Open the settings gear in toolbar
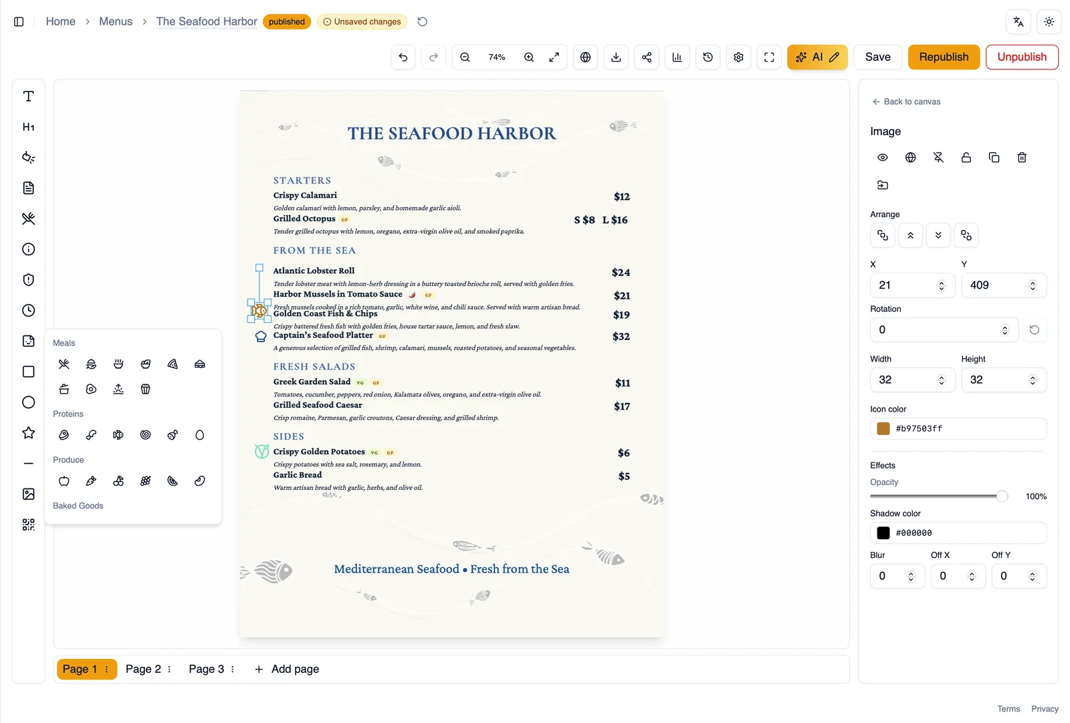 (738, 57)
